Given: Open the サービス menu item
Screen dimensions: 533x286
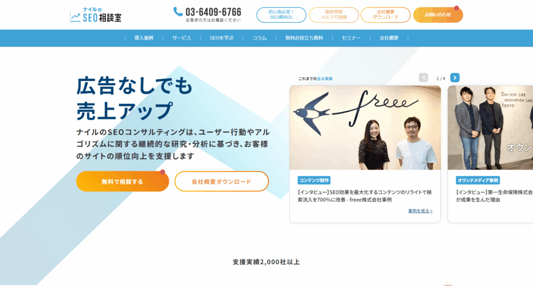Looking at the screenshot, I should (x=182, y=38).
